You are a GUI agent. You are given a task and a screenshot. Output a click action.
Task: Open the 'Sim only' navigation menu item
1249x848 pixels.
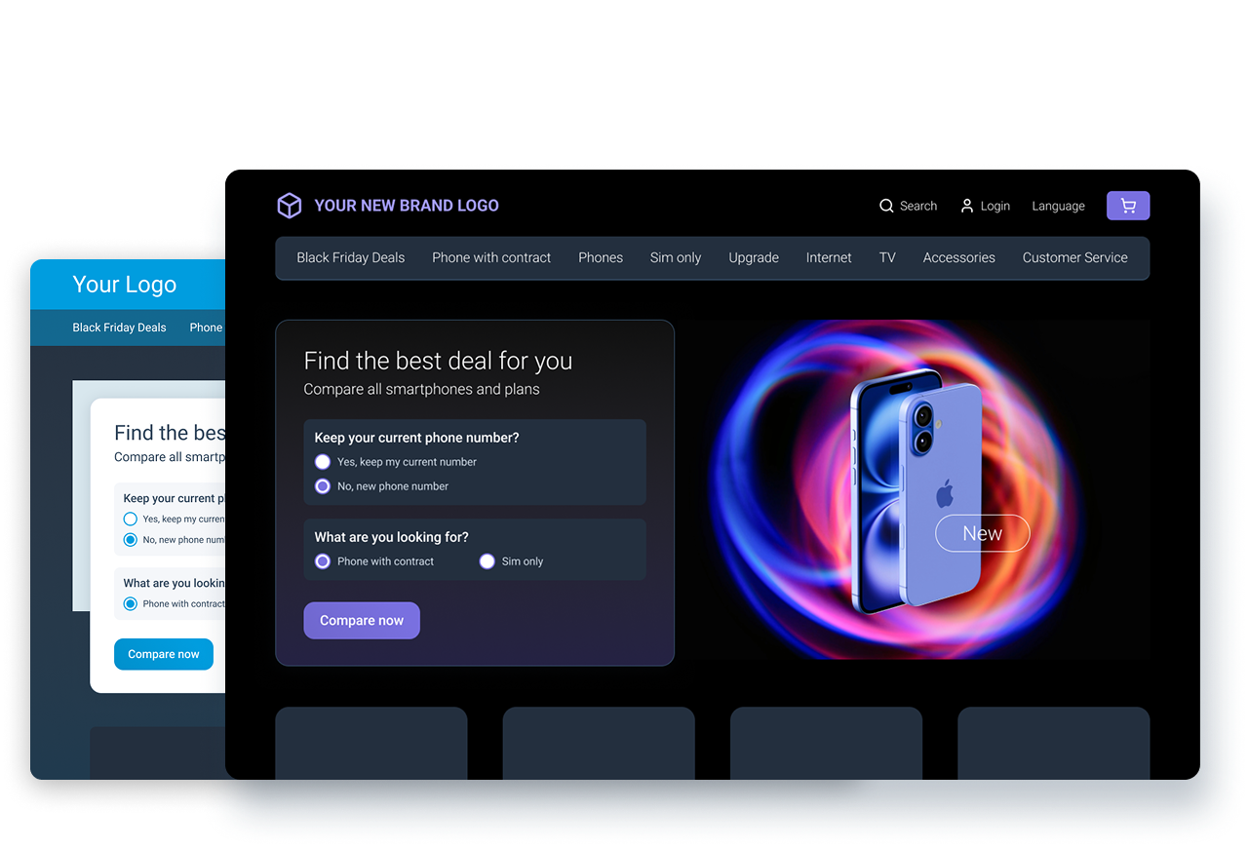676,258
